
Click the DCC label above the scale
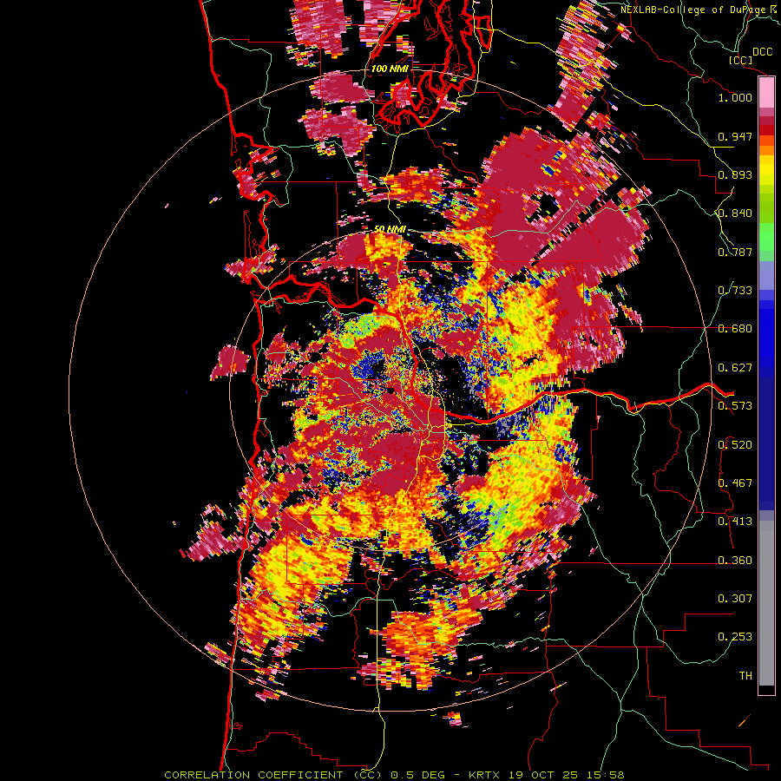coord(763,52)
